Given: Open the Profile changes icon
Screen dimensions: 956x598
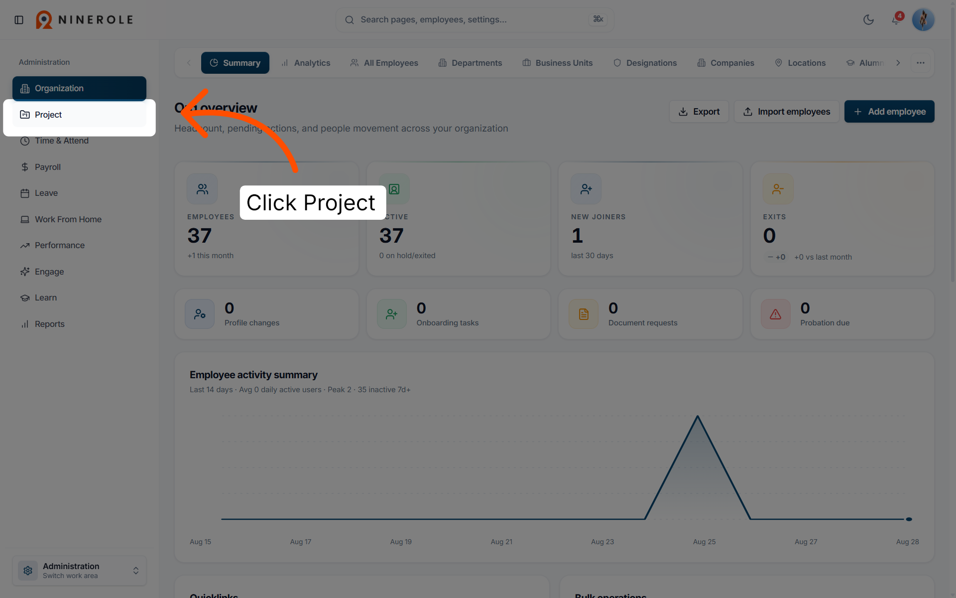Looking at the screenshot, I should (x=200, y=314).
